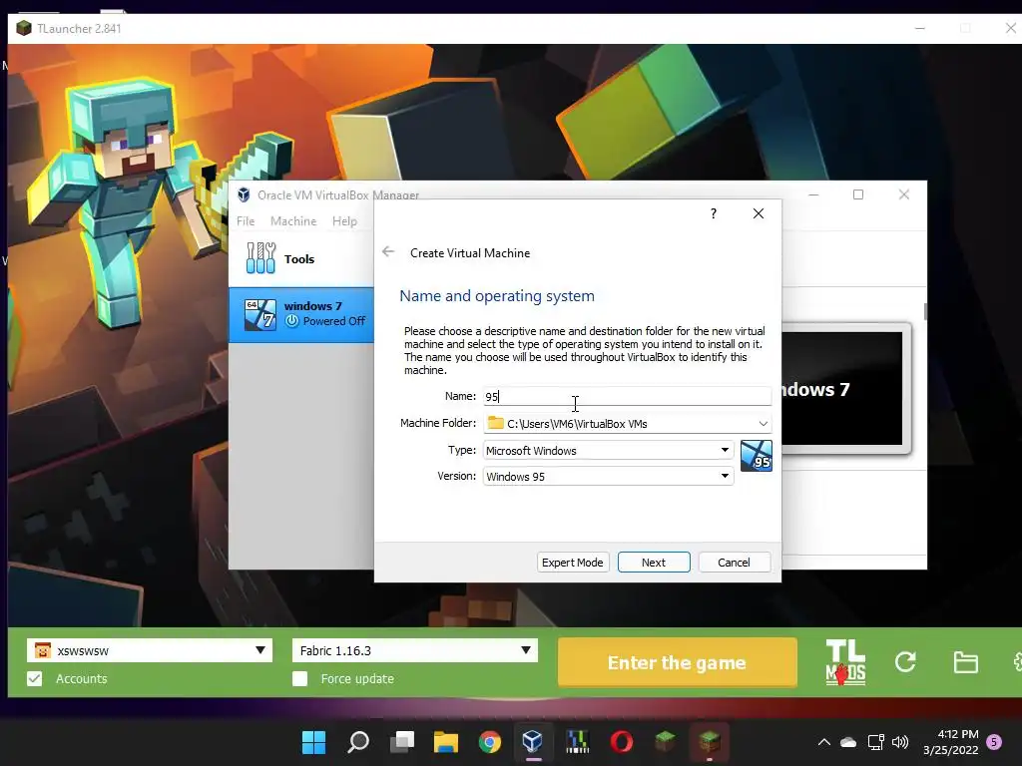Open File Explorer from the taskbar

[x=446, y=742]
